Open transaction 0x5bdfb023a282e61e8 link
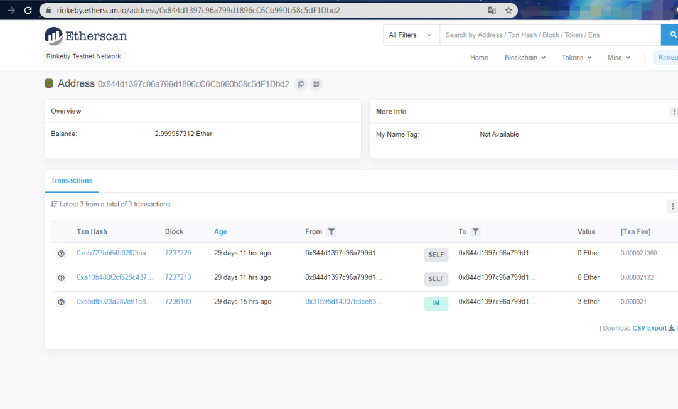678x409 pixels. coord(115,302)
